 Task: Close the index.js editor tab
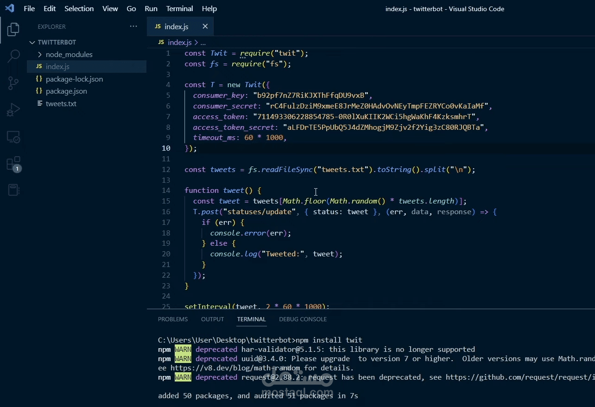click(x=205, y=26)
